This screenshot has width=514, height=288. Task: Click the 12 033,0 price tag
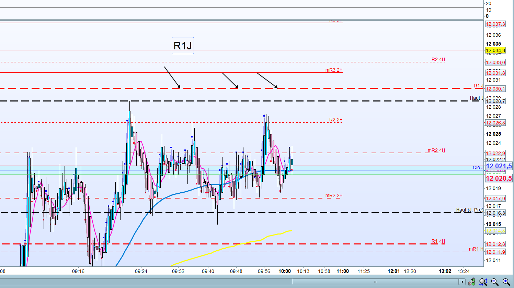pyautogui.click(x=495, y=62)
